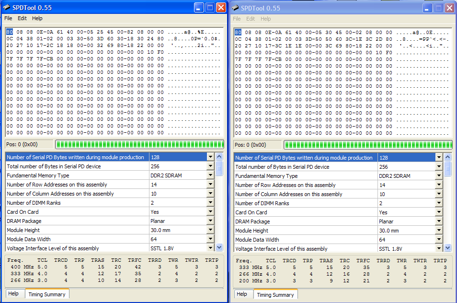Minimize the left SPDTool window
This screenshot has width=457, height=303.
click(199, 8)
